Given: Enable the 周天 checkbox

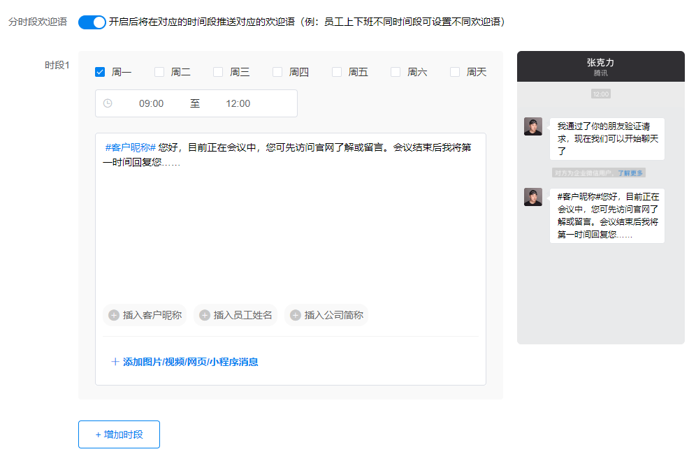Looking at the screenshot, I should pos(455,72).
